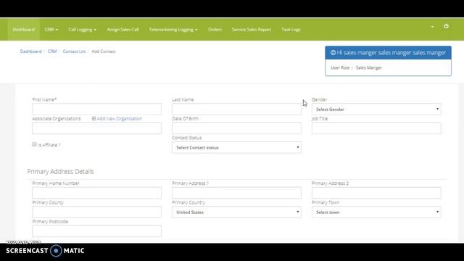The width and height of the screenshot is (464, 261).
Task: Expand Telemarketing Logging menu
Action: pos(173,30)
